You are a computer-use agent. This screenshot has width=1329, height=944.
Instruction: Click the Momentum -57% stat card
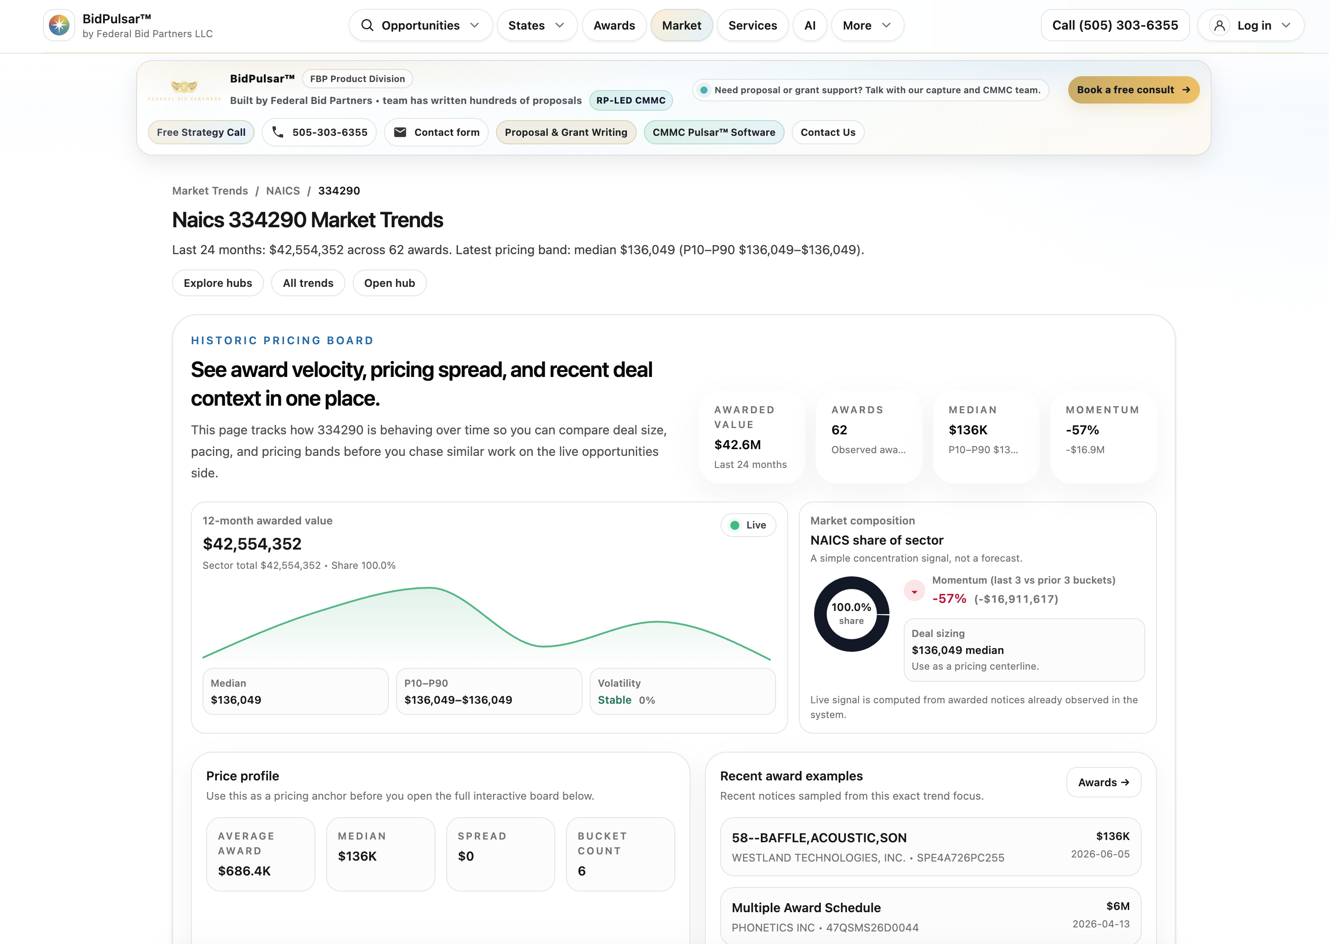click(1103, 437)
